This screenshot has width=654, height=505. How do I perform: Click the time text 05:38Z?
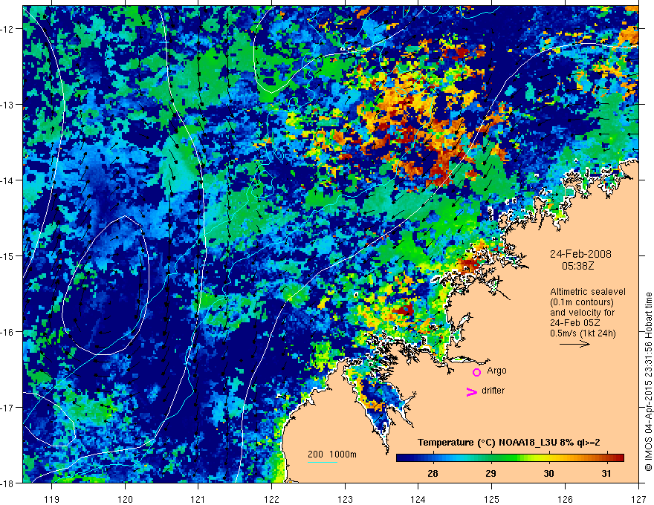click(x=577, y=265)
